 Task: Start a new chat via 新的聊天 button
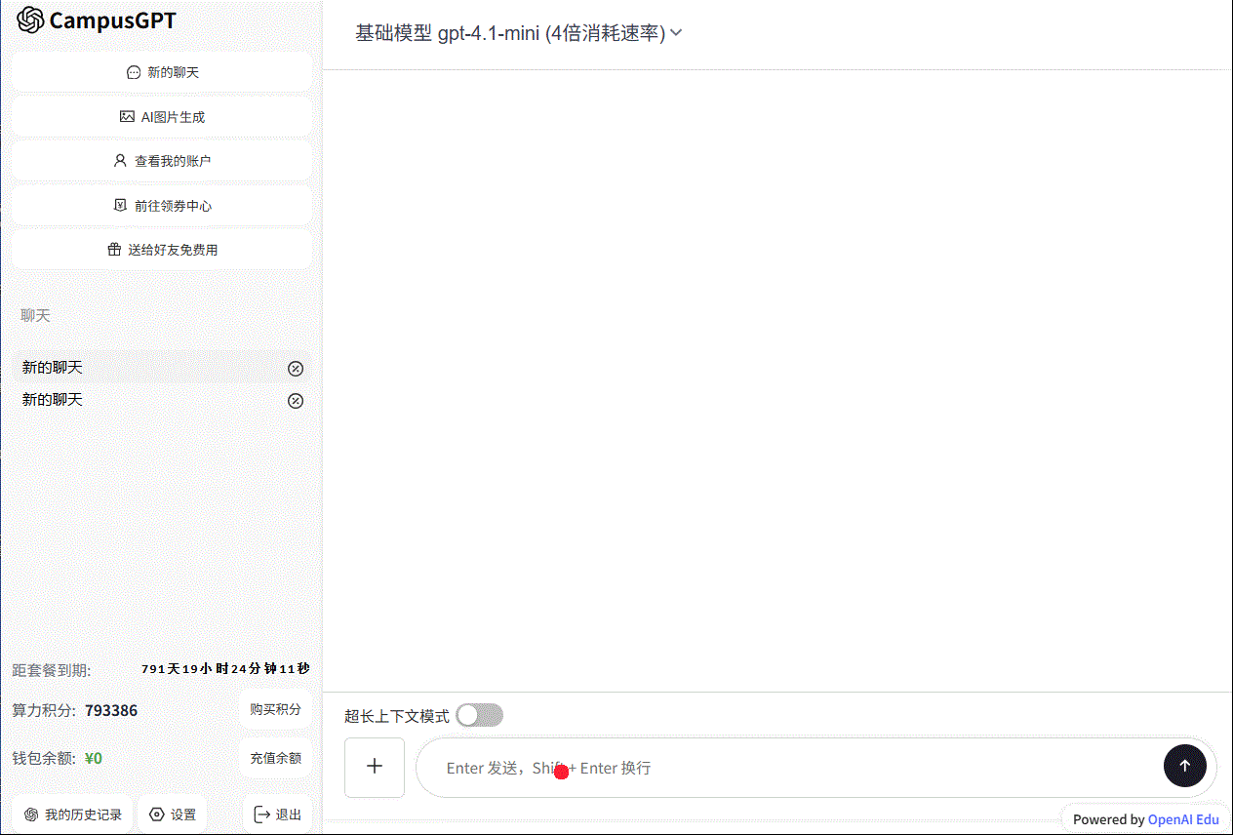[x=162, y=72]
